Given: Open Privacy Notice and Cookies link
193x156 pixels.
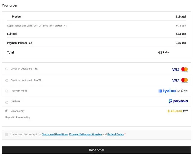Looking at the screenshot, I should (85, 134).
